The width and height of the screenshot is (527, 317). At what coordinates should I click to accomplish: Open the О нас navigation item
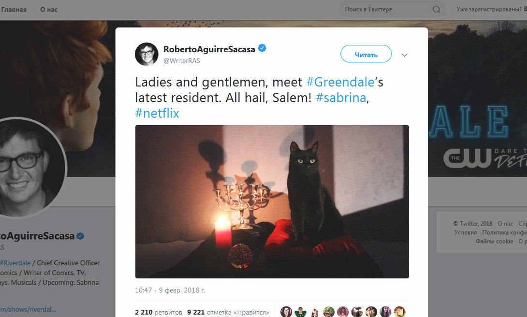[x=49, y=10]
